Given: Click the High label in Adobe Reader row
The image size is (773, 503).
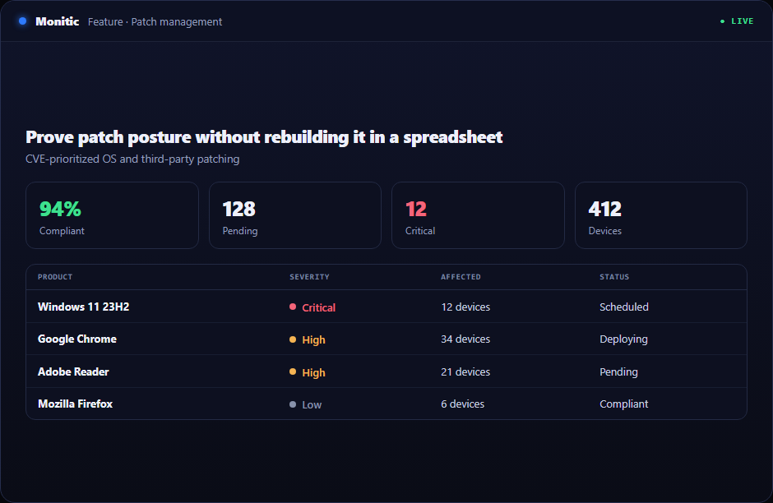Looking at the screenshot, I should tap(313, 372).
